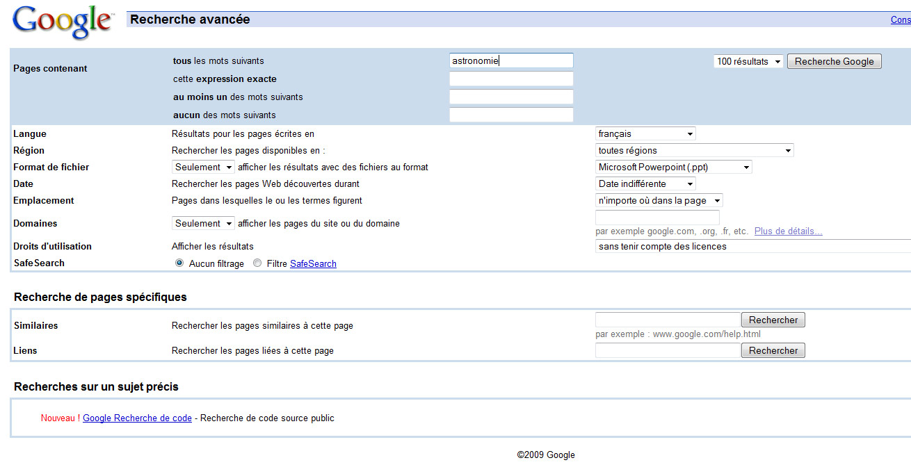
Task: Click the 'Rechercher' button in Similaires row
Action: (x=773, y=320)
